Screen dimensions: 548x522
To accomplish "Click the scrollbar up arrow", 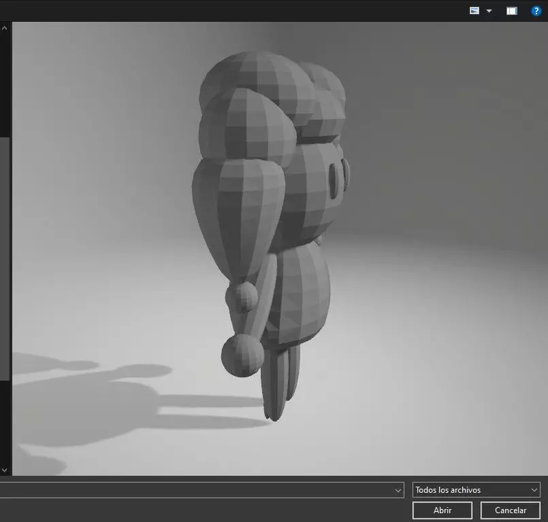I will (4, 28).
